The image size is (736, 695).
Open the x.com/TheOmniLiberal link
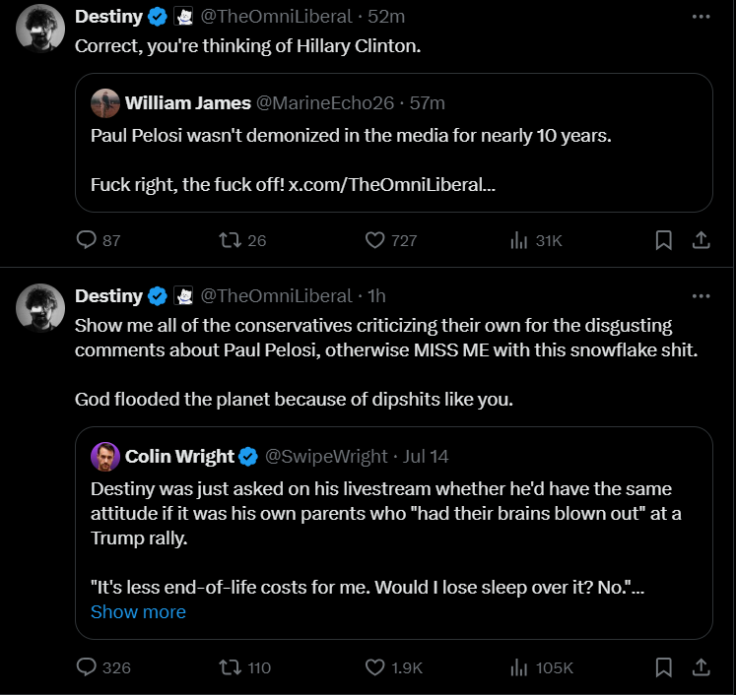[x=391, y=184]
